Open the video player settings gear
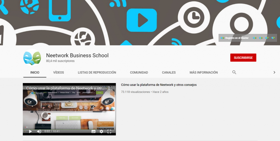The height and width of the screenshot is (141, 280). [x=101, y=131]
